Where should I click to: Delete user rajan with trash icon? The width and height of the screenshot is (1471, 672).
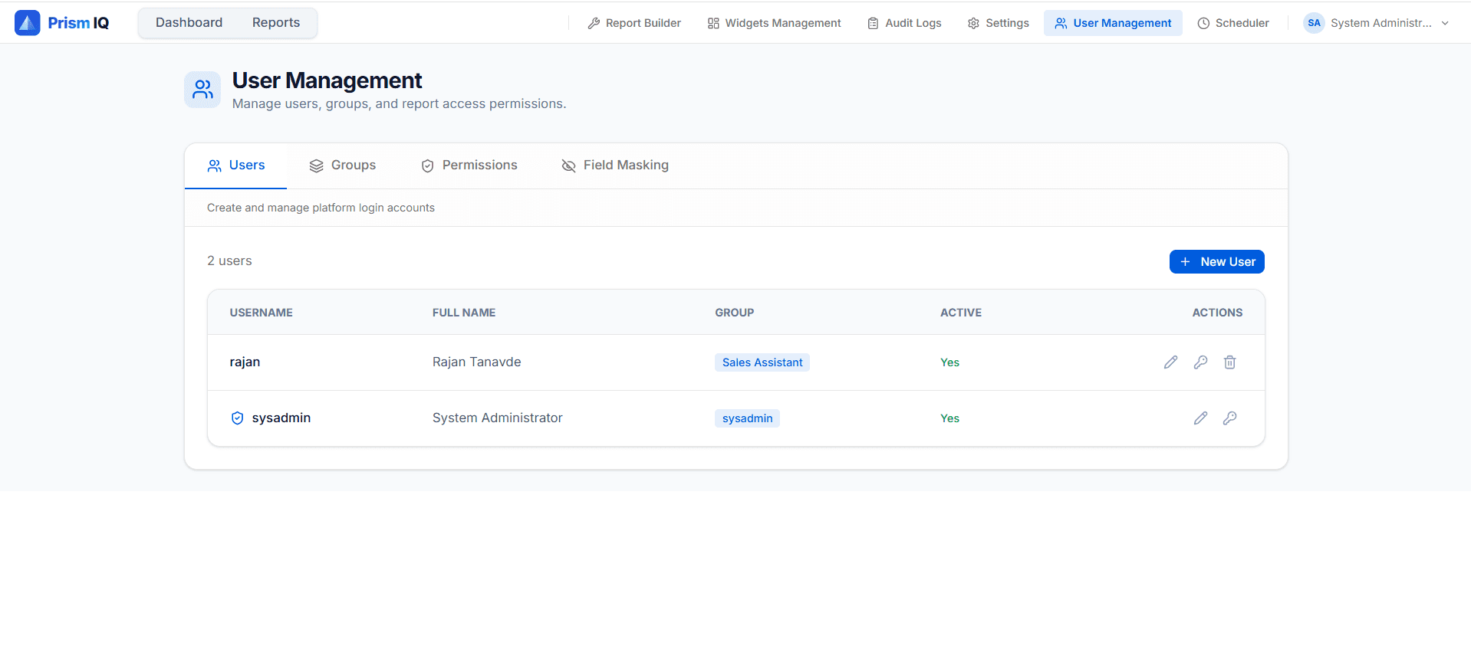coord(1229,362)
